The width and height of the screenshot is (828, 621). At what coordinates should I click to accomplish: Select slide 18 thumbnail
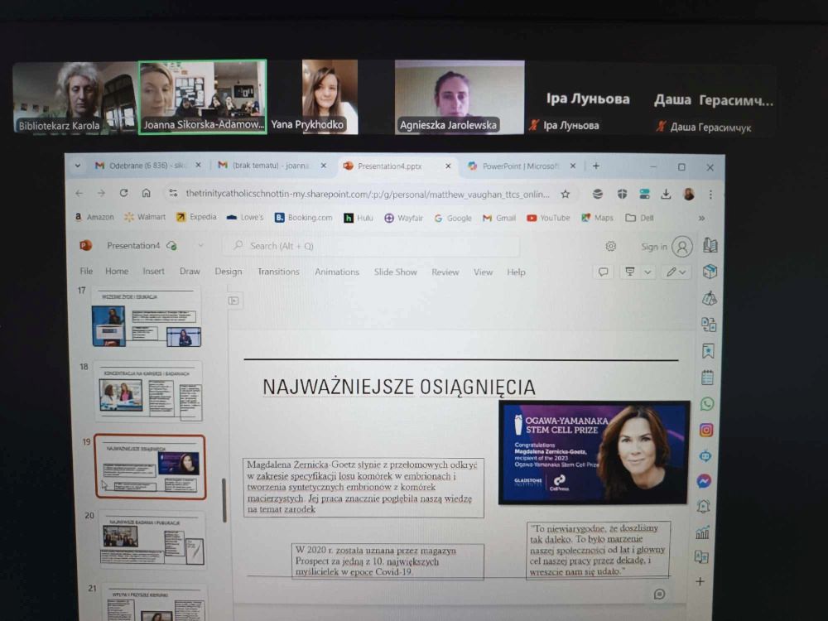[148, 392]
